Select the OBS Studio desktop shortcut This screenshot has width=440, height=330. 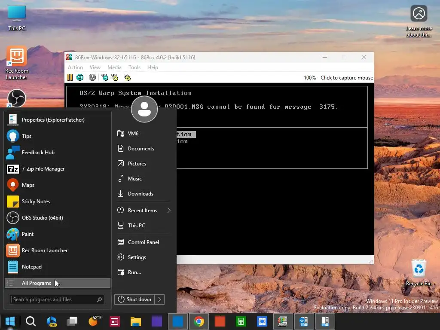click(17, 98)
